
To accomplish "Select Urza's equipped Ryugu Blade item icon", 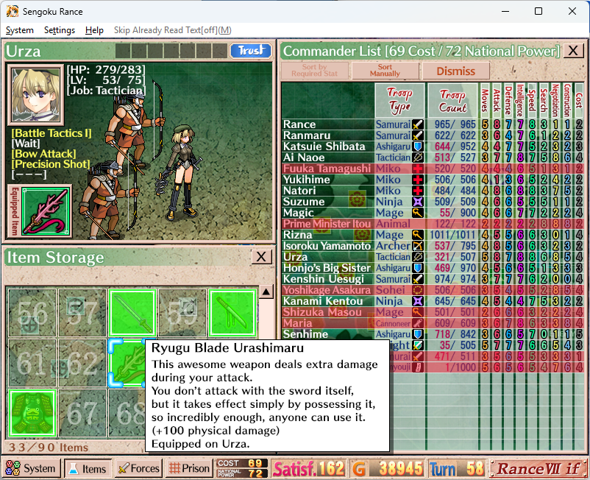I will [x=45, y=211].
